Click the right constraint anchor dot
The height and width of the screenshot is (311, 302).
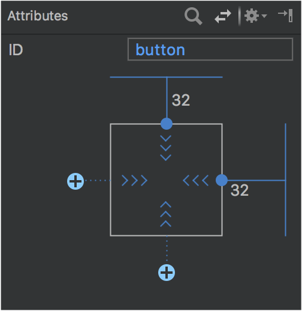[222, 180]
